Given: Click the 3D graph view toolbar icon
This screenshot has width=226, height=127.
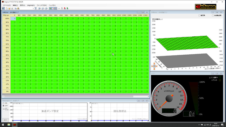Looking at the screenshot, I should pyautogui.click(x=50, y=8).
